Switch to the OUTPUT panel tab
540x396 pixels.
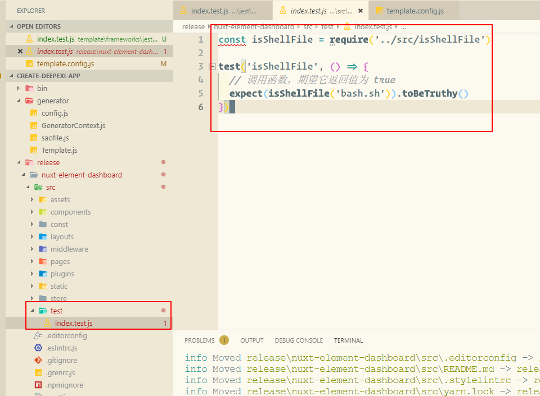point(251,340)
